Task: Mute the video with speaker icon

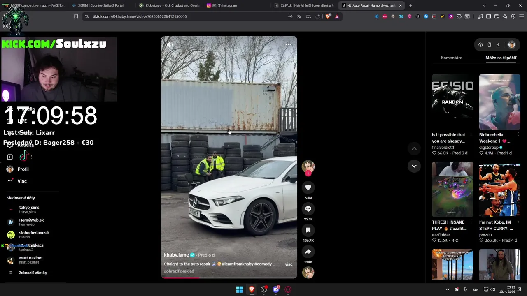Action: click(x=170, y=44)
